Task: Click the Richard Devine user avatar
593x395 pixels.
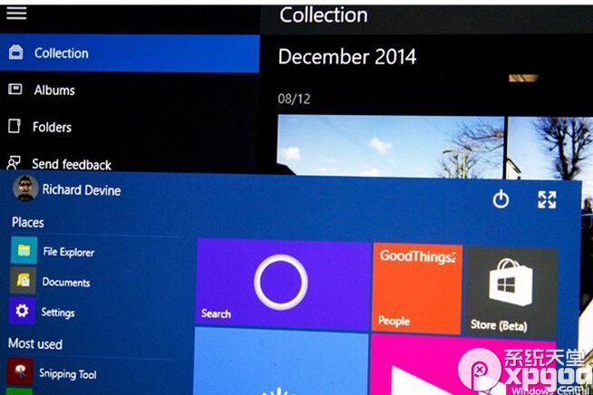Action: click(x=25, y=188)
